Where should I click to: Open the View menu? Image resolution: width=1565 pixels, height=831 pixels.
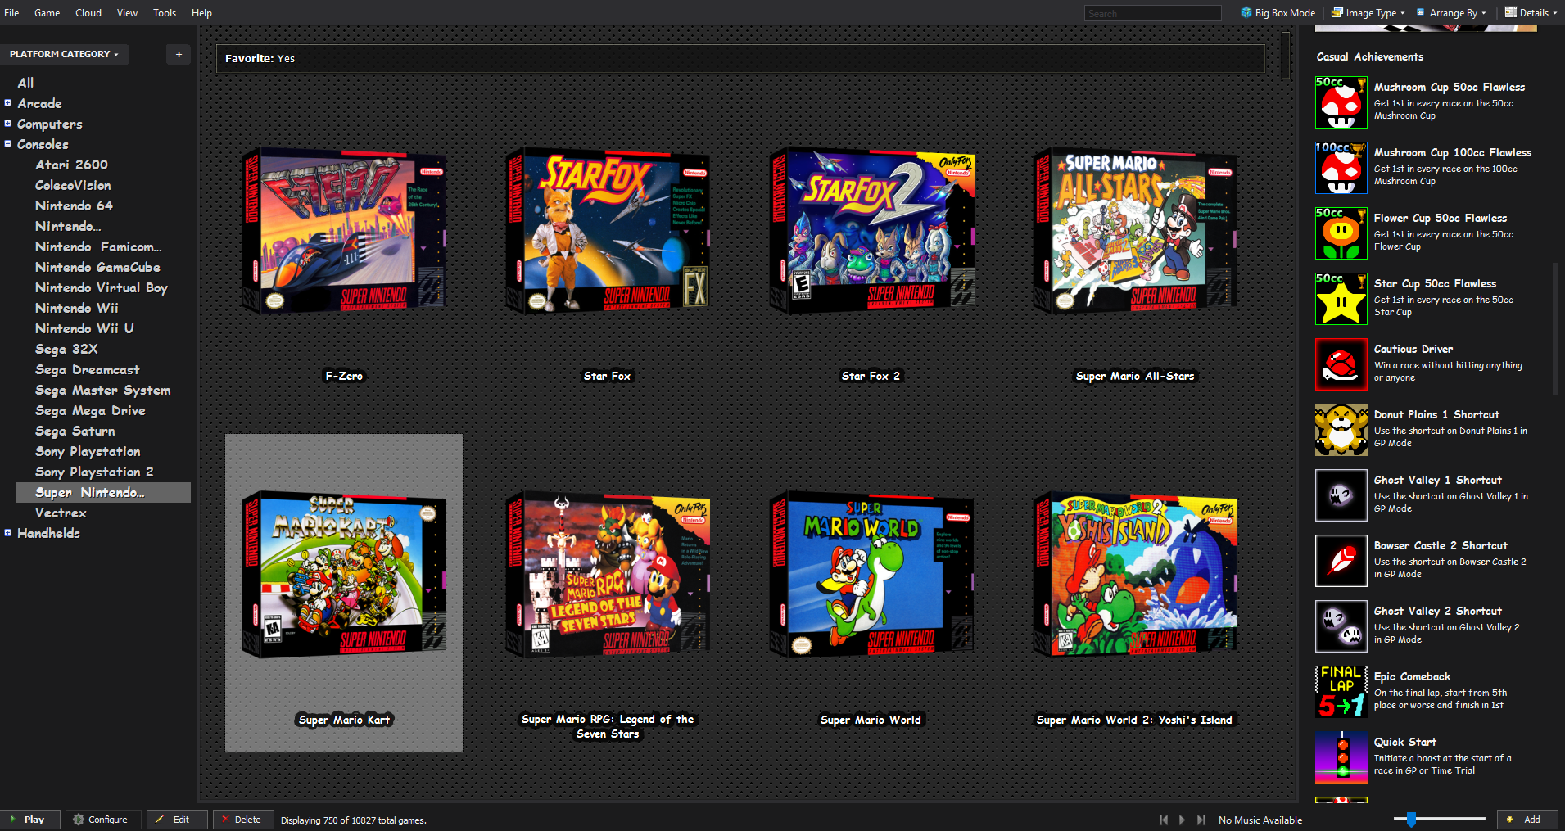(127, 13)
